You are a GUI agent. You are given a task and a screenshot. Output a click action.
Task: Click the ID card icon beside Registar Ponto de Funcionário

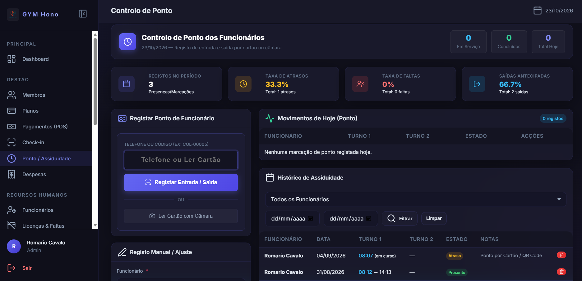click(122, 118)
